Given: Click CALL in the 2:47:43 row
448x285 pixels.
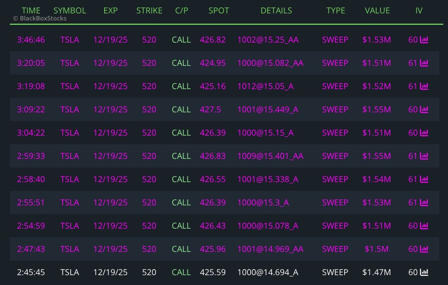Looking at the screenshot, I should click(x=181, y=249).
